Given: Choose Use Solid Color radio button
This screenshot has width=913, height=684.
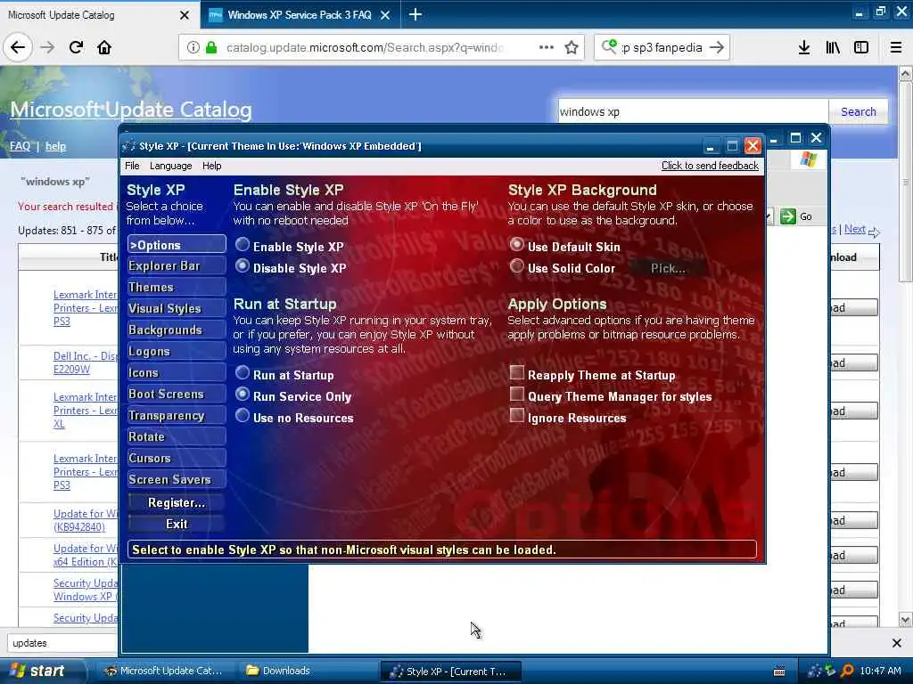Looking at the screenshot, I should (516, 266).
